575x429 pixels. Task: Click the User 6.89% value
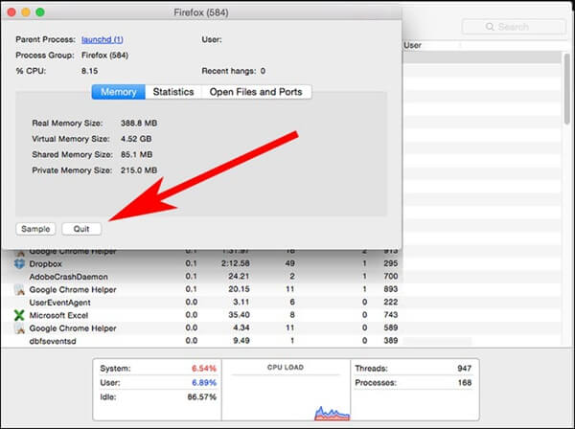point(204,383)
